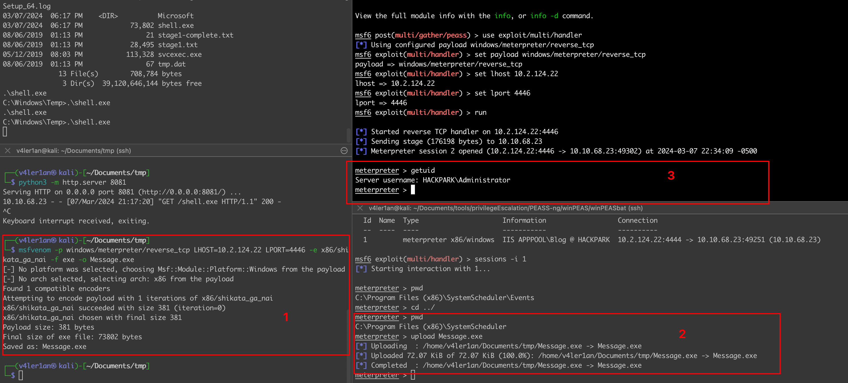Open the pane options ellipsis menu

coord(344,150)
